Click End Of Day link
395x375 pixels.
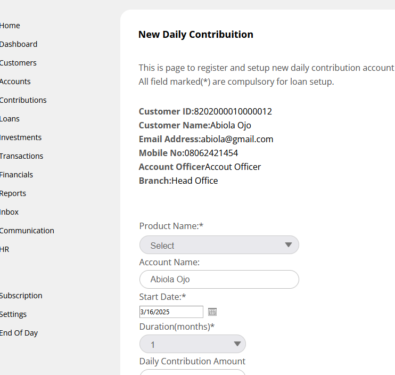[x=19, y=333]
